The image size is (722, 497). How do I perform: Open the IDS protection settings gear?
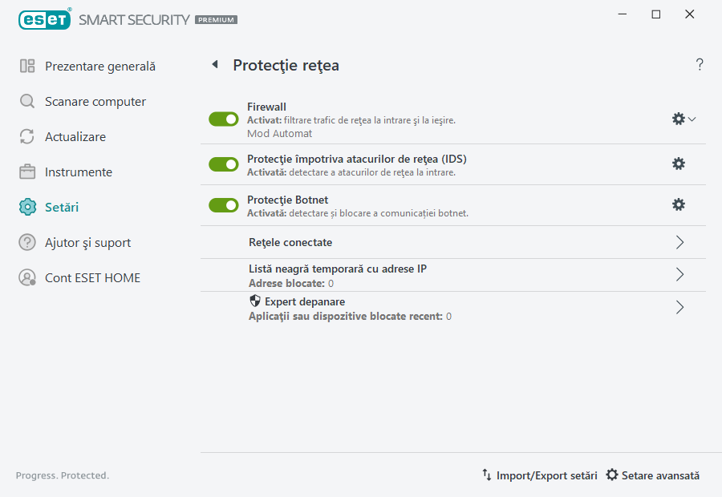[x=679, y=163]
